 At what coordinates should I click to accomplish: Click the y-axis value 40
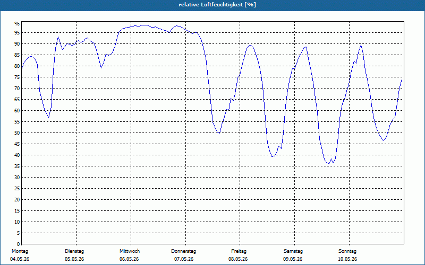pyautogui.click(x=17, y=155)
